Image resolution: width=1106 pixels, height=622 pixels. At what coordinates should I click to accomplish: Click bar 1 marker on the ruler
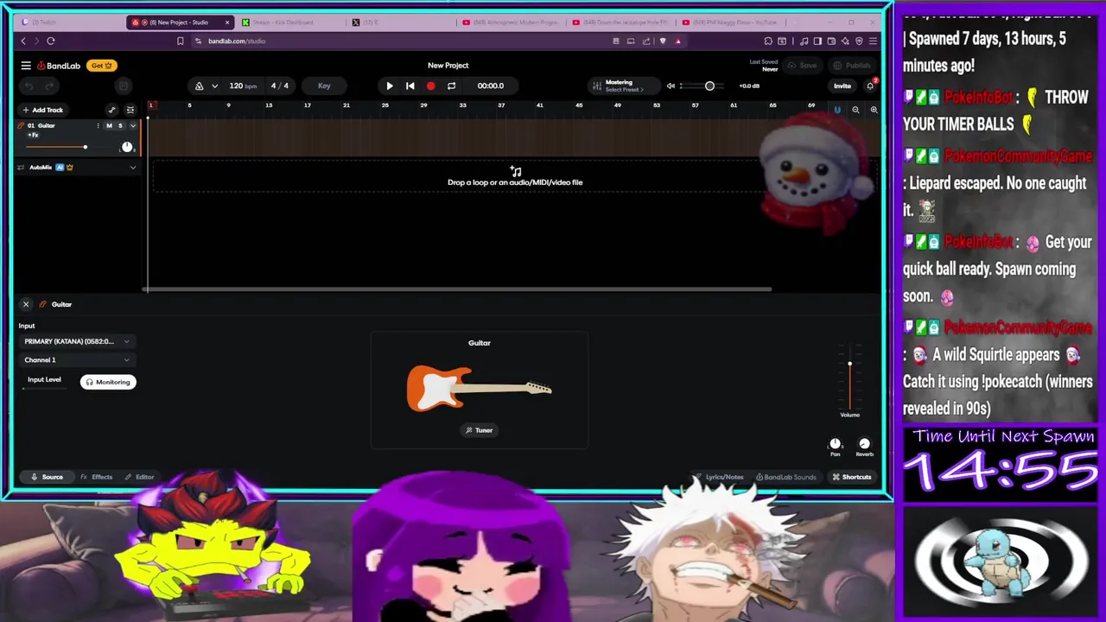[x=150, y=105]
